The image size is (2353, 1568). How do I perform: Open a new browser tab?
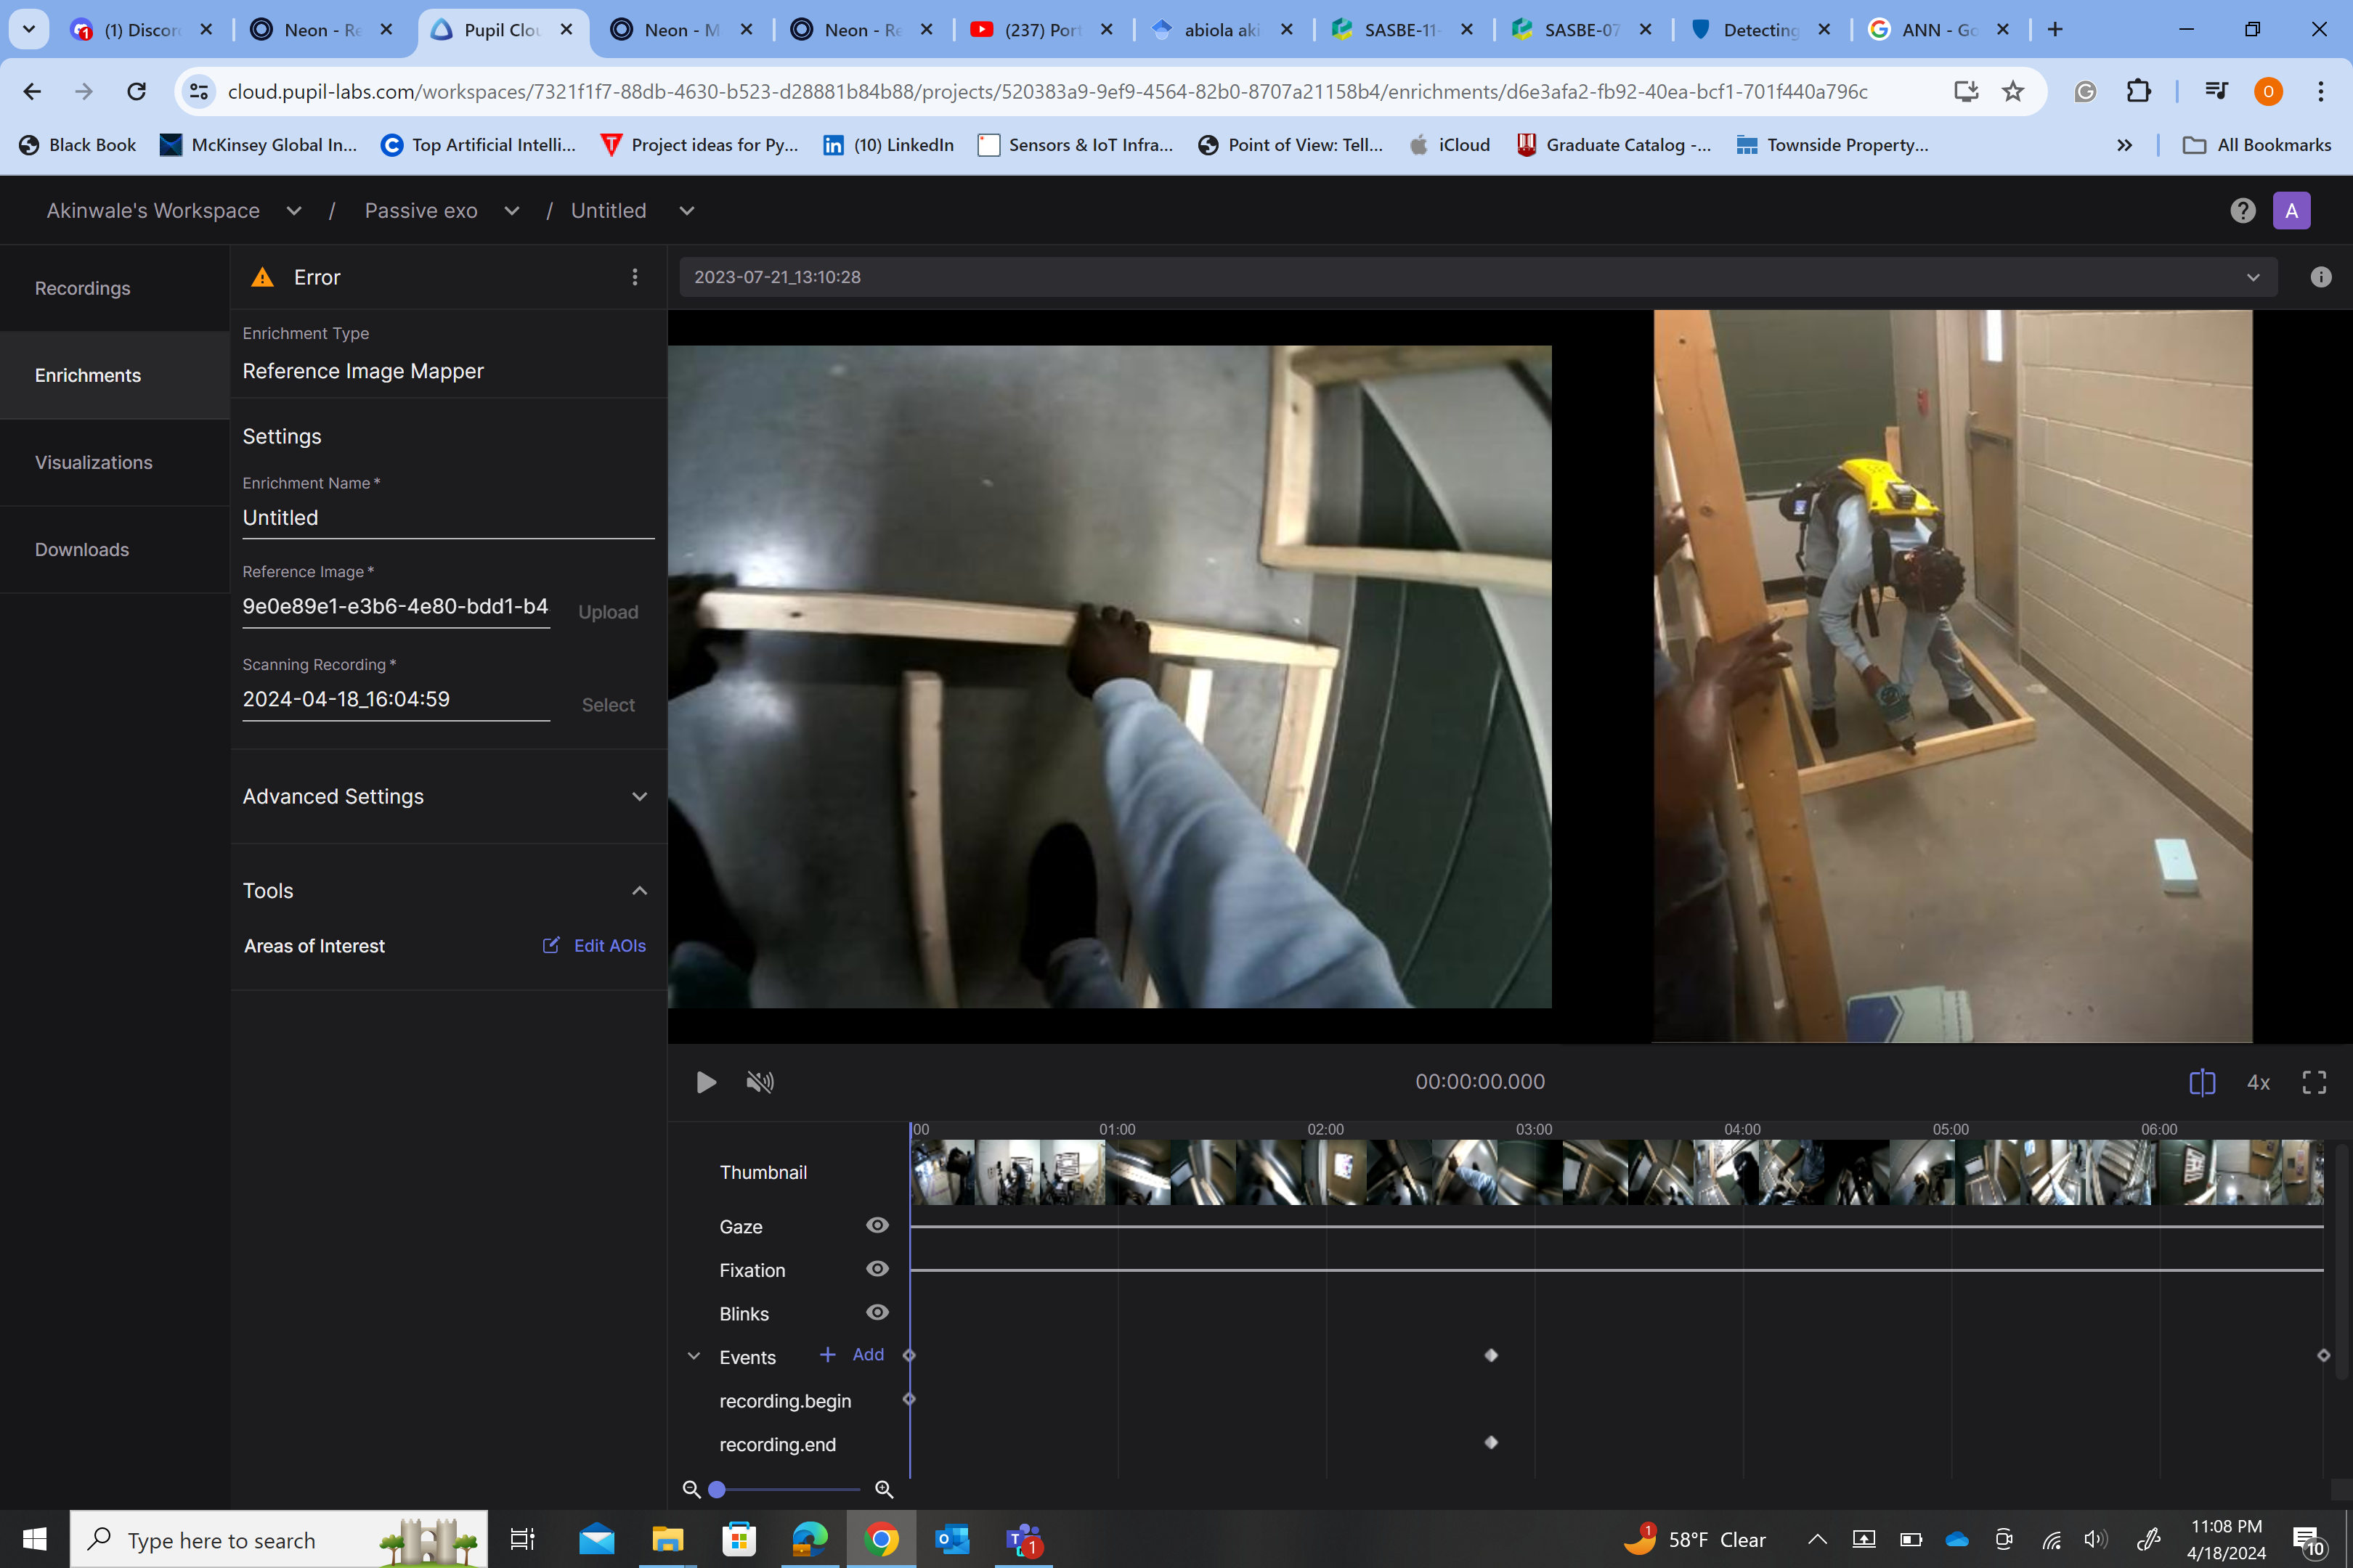pos(2055,30)
